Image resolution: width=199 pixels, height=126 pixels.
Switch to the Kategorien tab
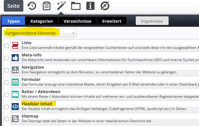42,21
